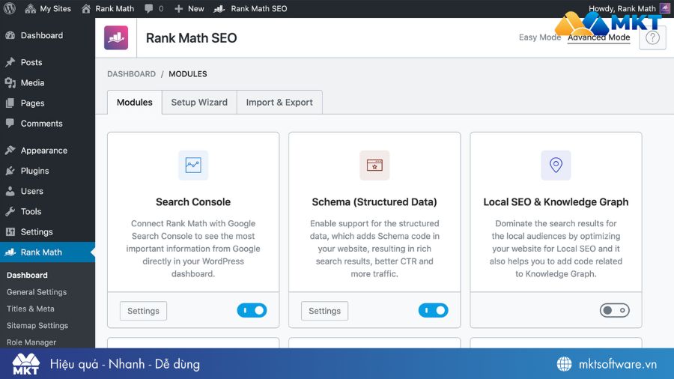Click the plus icon beside New
674x379 pixels.
pyautogui.click(x=179, y=8)
